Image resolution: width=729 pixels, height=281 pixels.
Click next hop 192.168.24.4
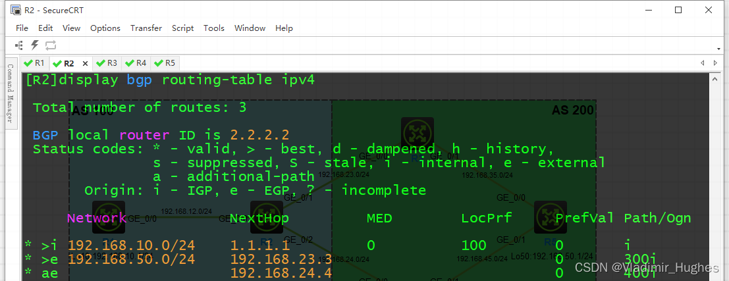point(281,273)
